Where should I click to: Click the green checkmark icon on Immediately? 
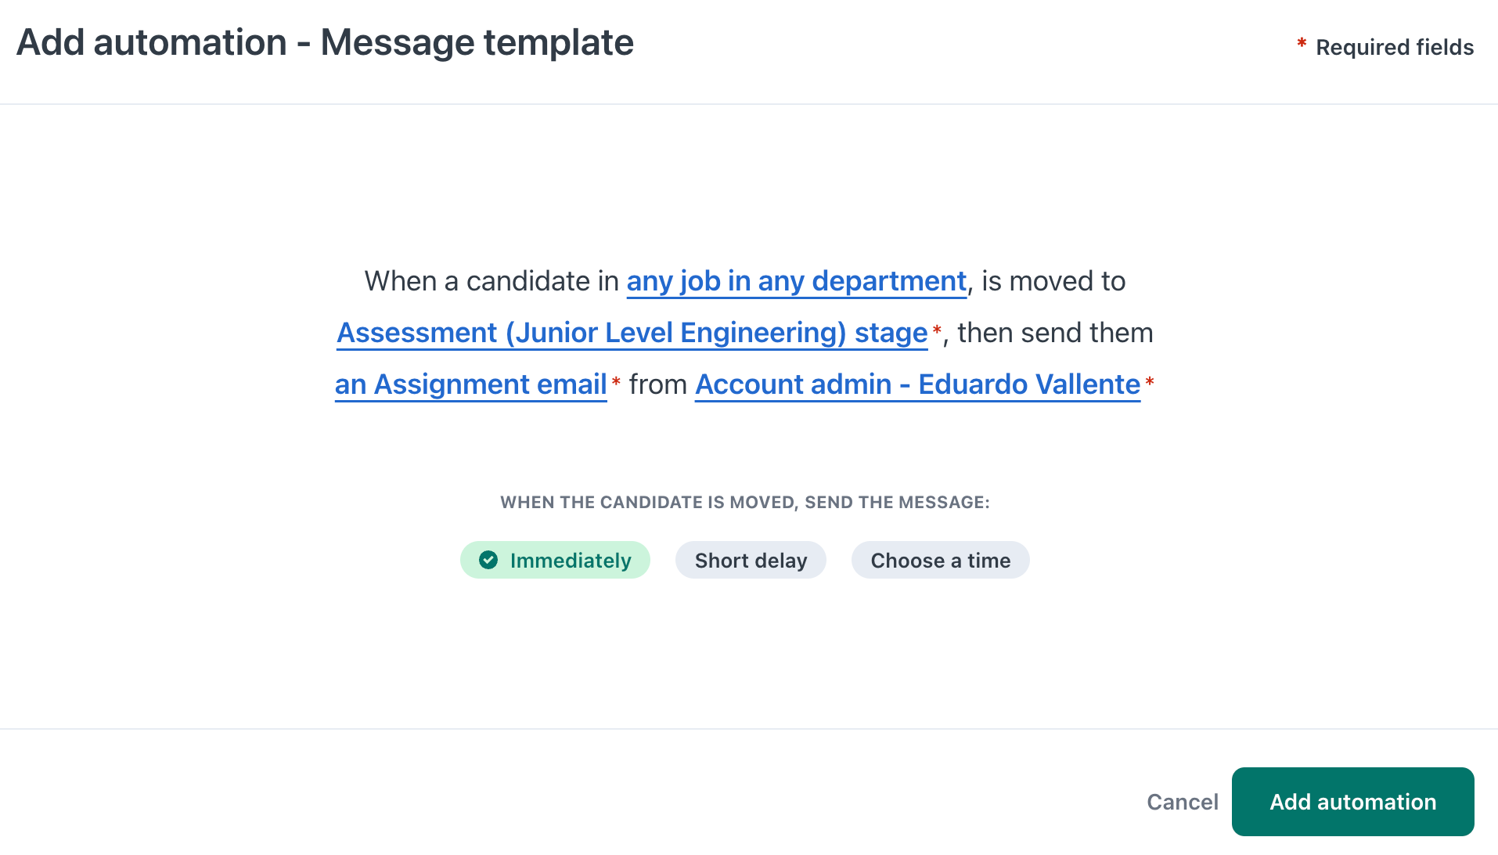pos(488,560)
